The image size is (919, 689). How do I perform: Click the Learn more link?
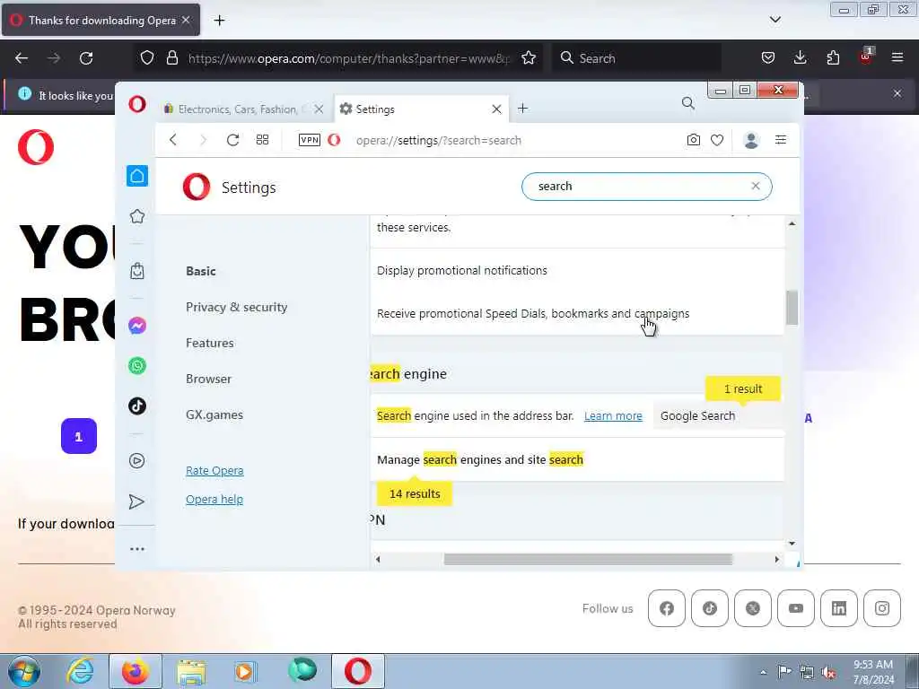point(613,416)
